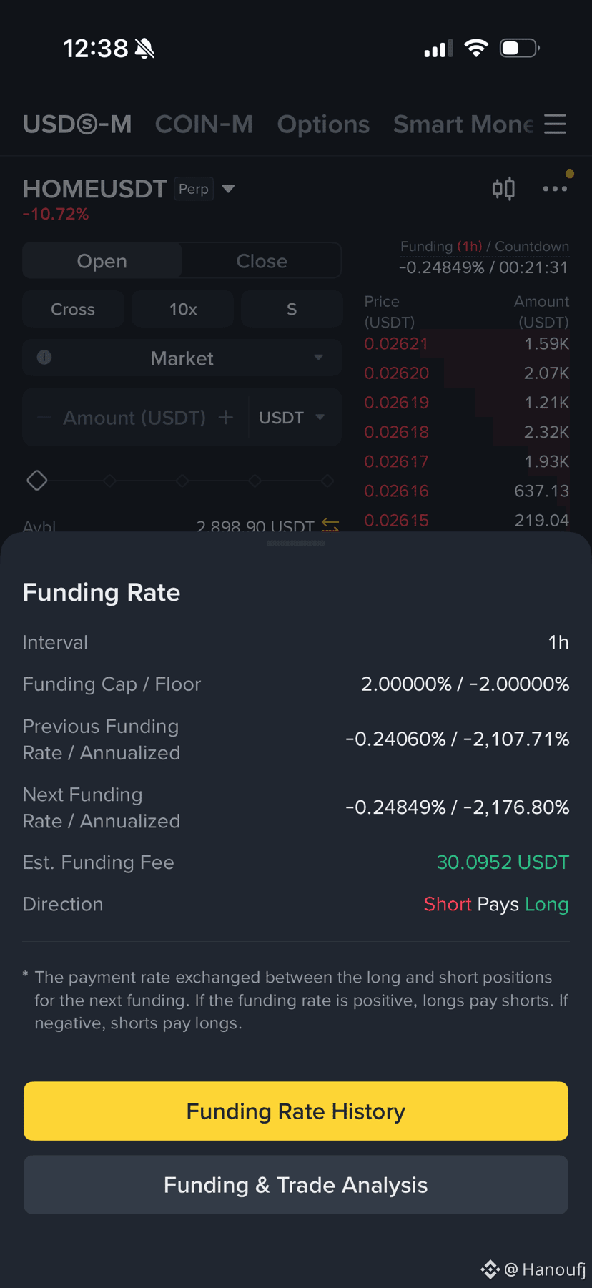
Task: Switch to the COIN-M tab
Action: coord(204,124)
